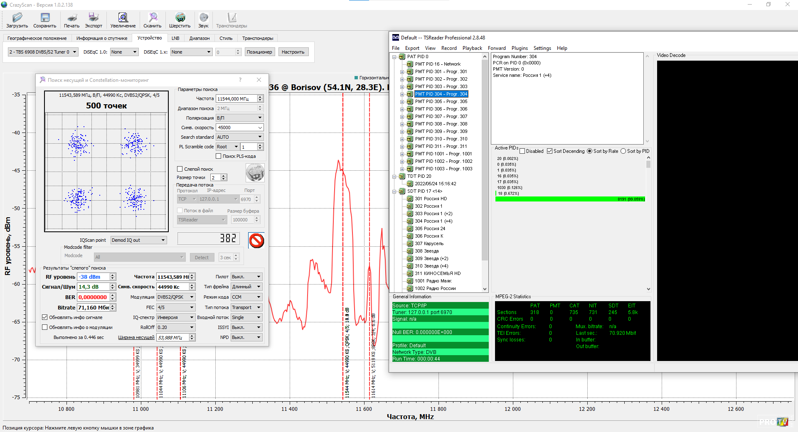The image size is (798, 432).
Task: Click the Шерстить toolbar icon
Action: (x=180, y=17)
